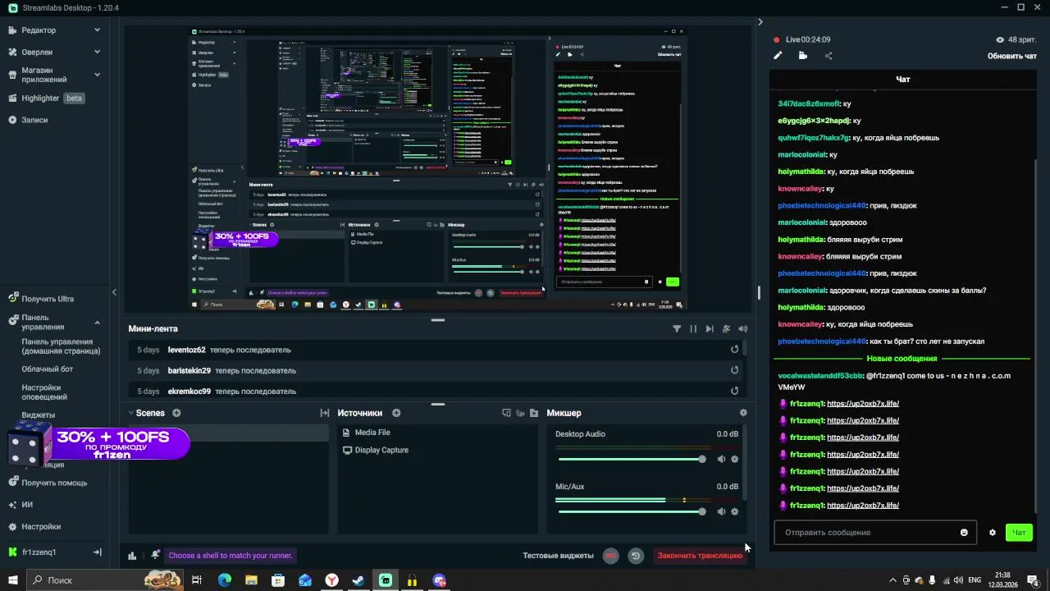
Task: Click Закончить трансляцию button
Action: pos(700,556)
